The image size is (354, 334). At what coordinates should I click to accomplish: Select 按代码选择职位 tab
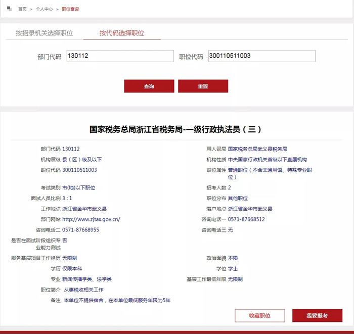pos(122,33)
